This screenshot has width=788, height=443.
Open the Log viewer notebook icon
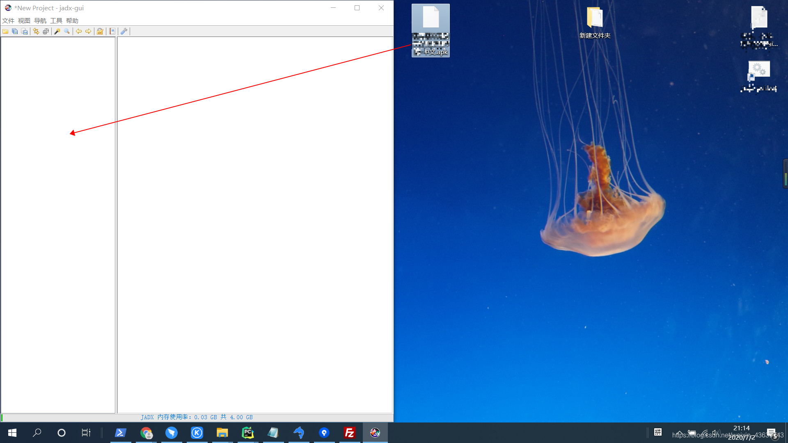pyautogui.click(x=112, y=32)
